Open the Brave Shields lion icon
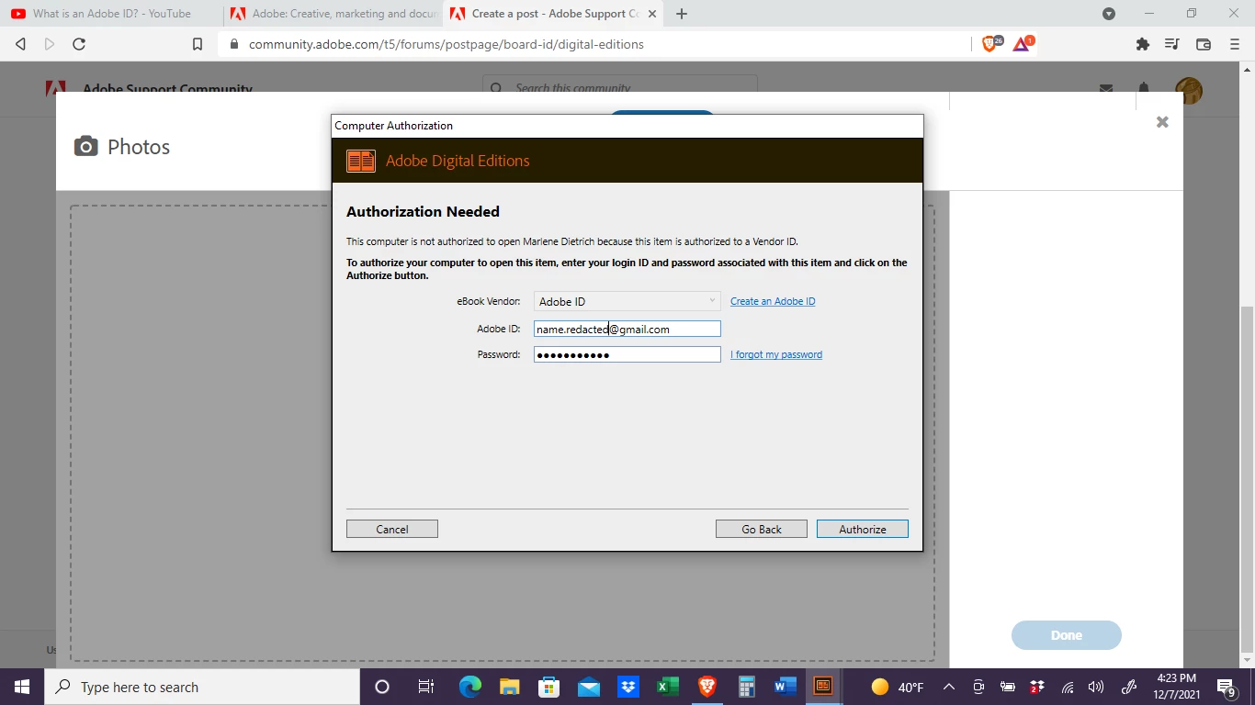Screen dimensions: 1255x705 (992, 43)
